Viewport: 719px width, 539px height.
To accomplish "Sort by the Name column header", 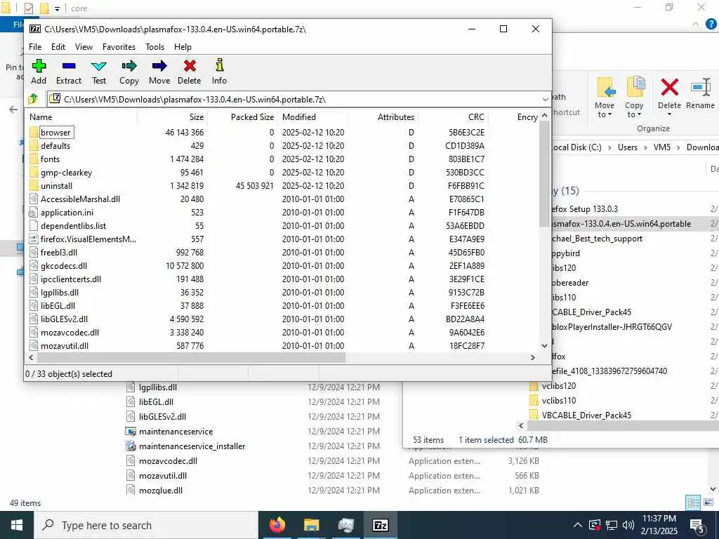I will click(x=81, y=117).
